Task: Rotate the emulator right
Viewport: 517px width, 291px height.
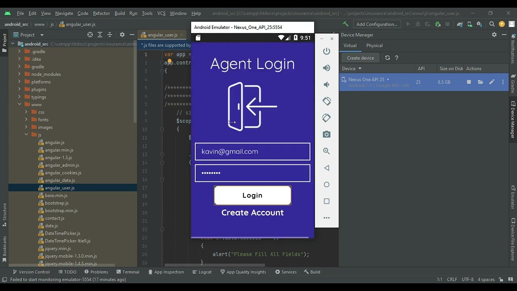Action: [x=327, y=118]
